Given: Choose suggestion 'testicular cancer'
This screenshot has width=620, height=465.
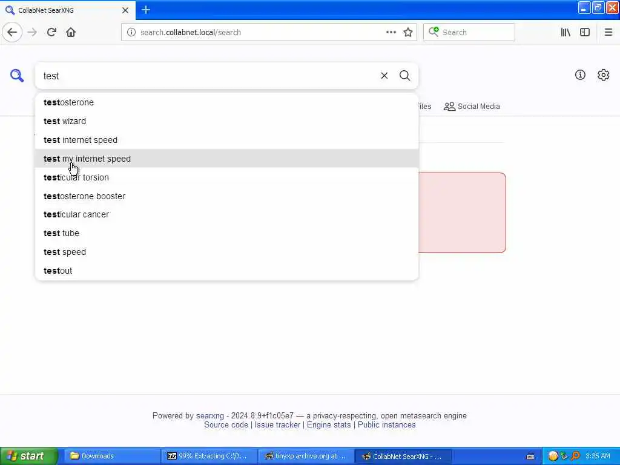Looking at the screenshot, I should pyautogui.click(x=226, y=214).
